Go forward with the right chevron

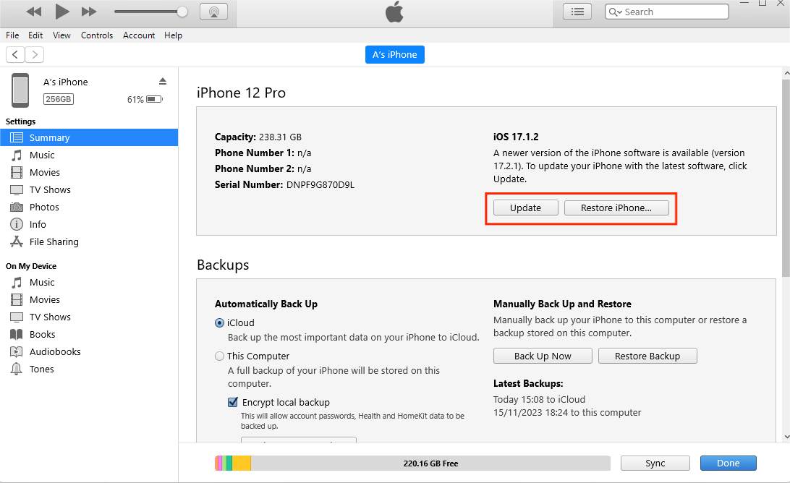click(34, 54)
